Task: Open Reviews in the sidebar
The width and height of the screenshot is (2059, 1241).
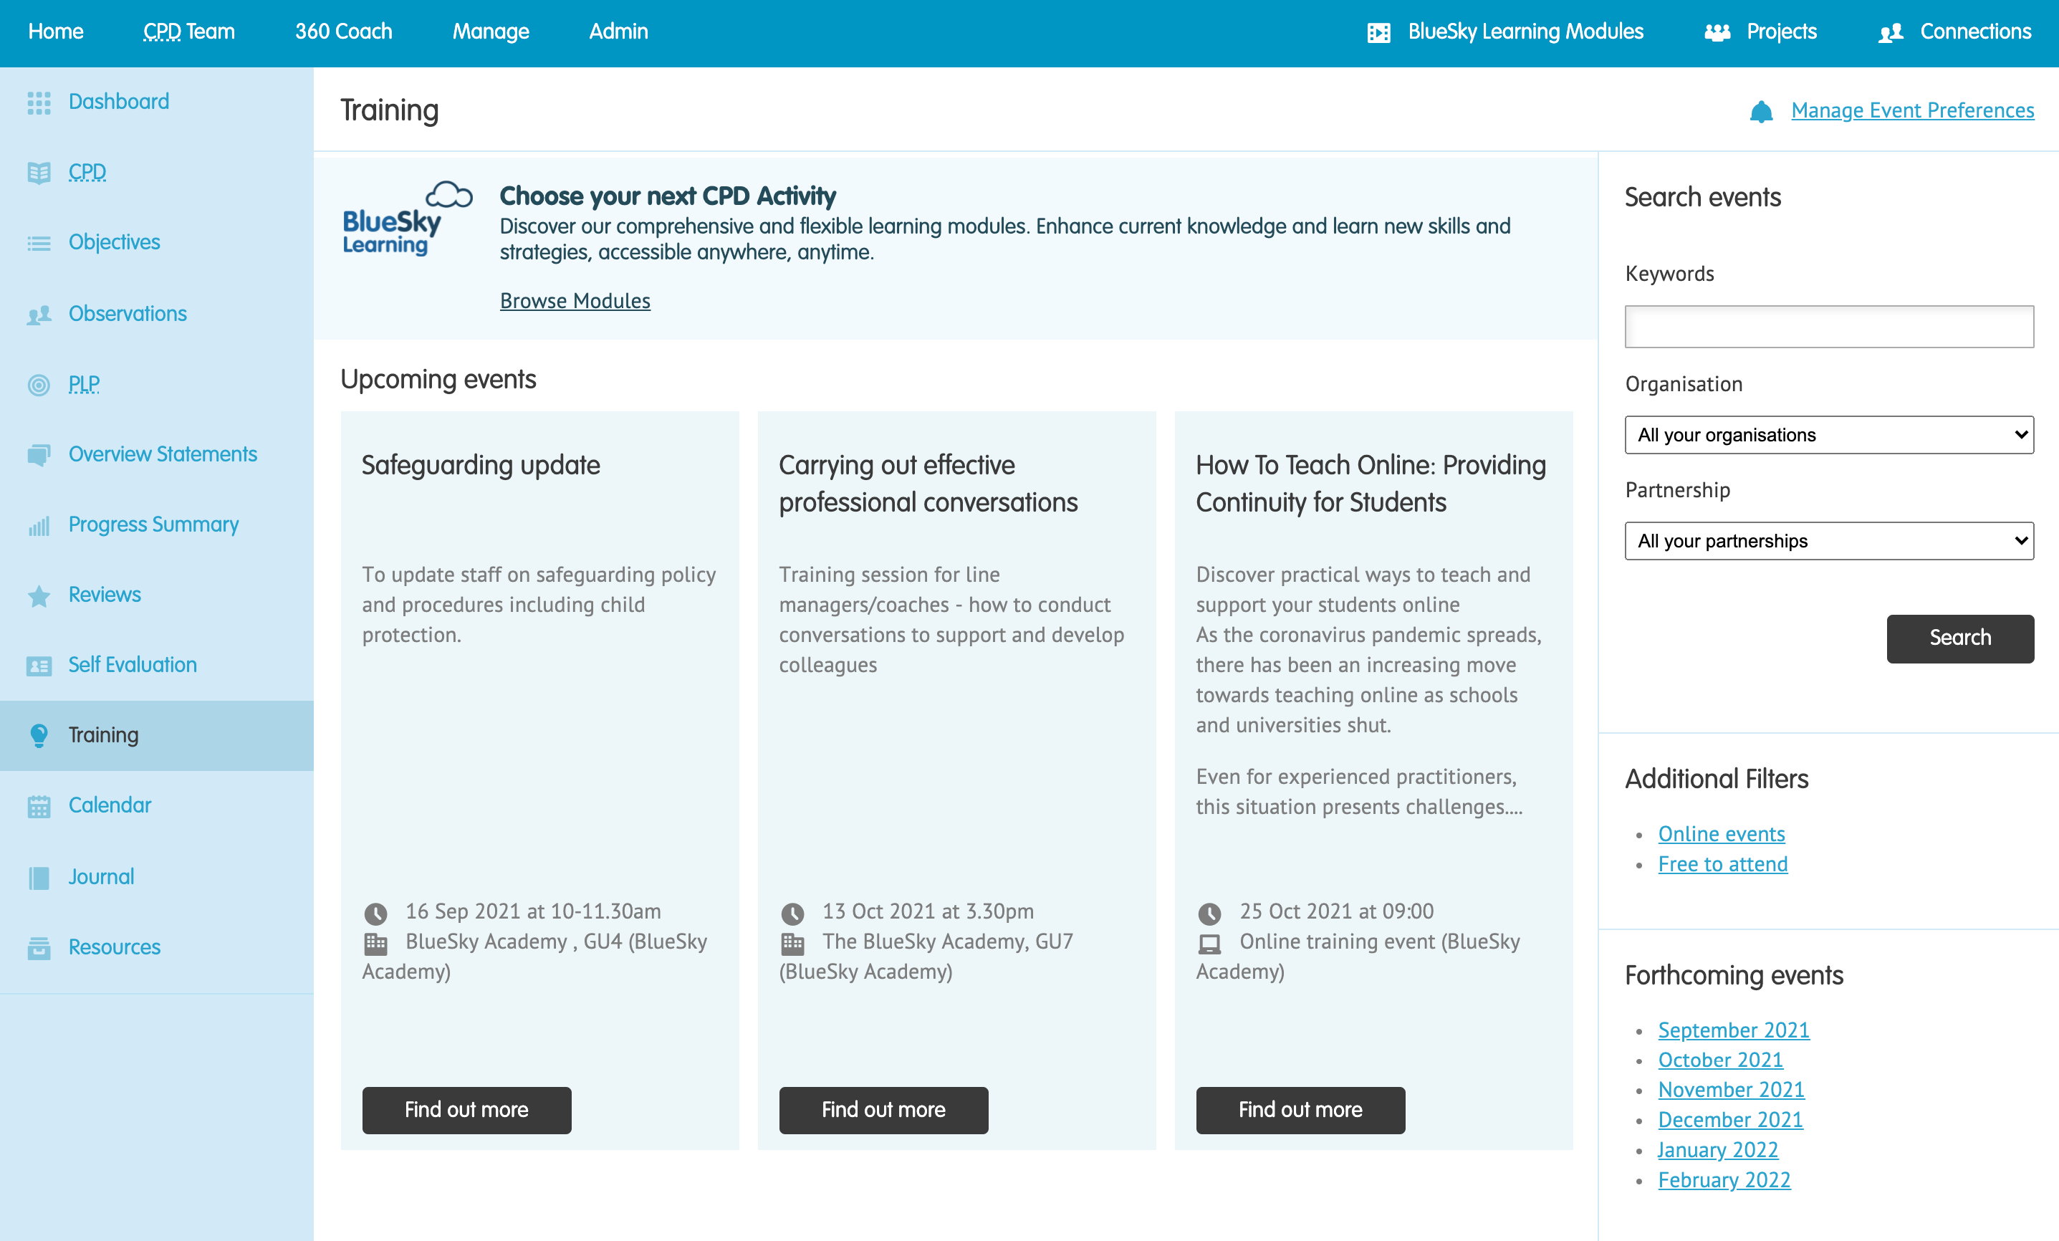Action: coord(105,595)
